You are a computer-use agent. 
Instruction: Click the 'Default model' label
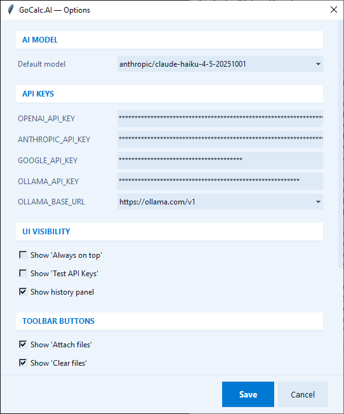point(41,64)
